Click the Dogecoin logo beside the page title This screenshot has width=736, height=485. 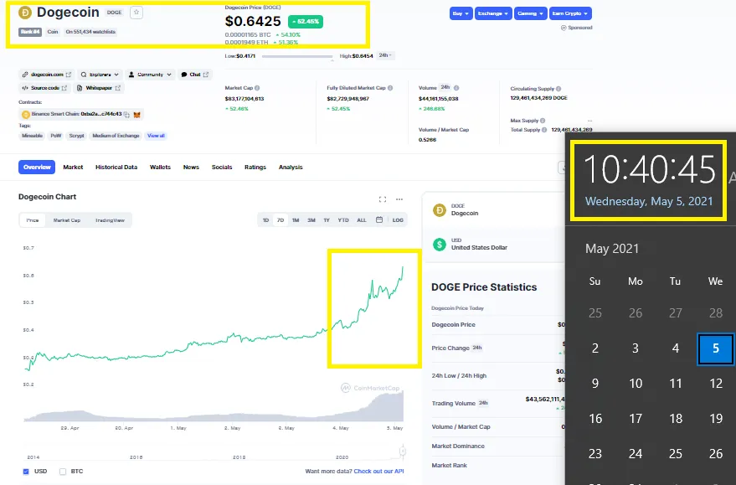(x=25, y=13)
